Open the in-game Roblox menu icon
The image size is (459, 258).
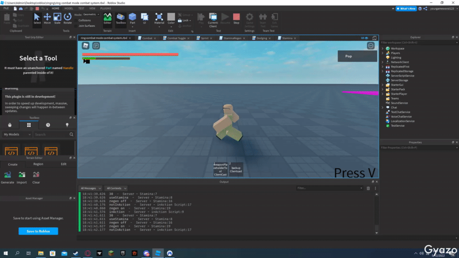coord(85,45)
